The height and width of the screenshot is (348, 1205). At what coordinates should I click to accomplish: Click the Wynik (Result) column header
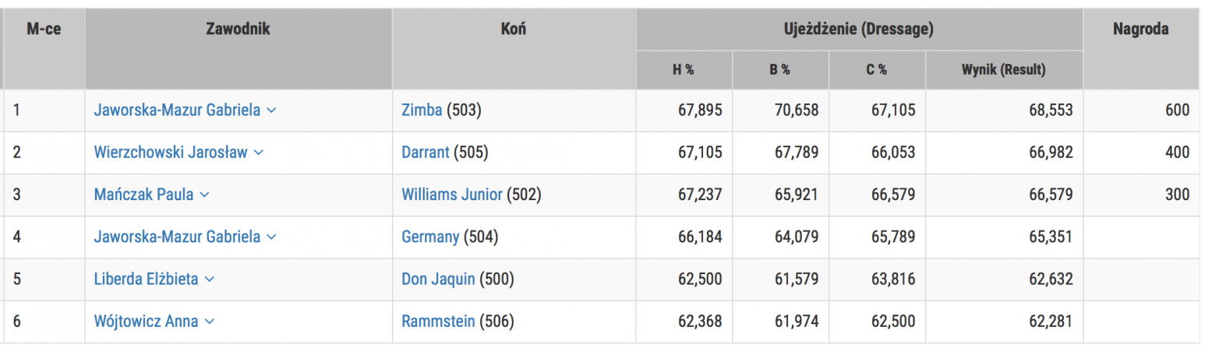coord(1004,70)
